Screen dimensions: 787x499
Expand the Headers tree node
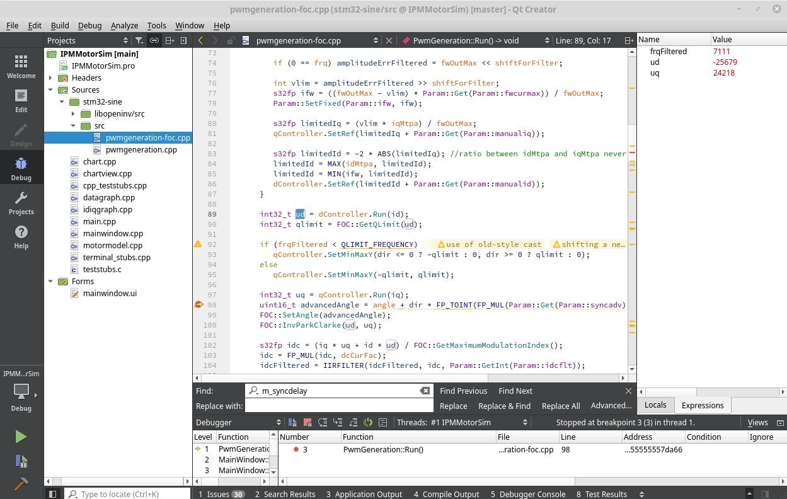click(50, 78)
